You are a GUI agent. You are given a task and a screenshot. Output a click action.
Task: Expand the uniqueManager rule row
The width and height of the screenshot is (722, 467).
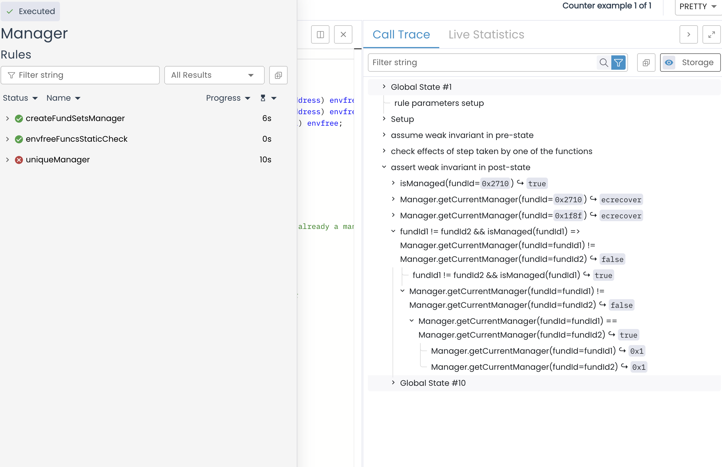tap(7, 159)
